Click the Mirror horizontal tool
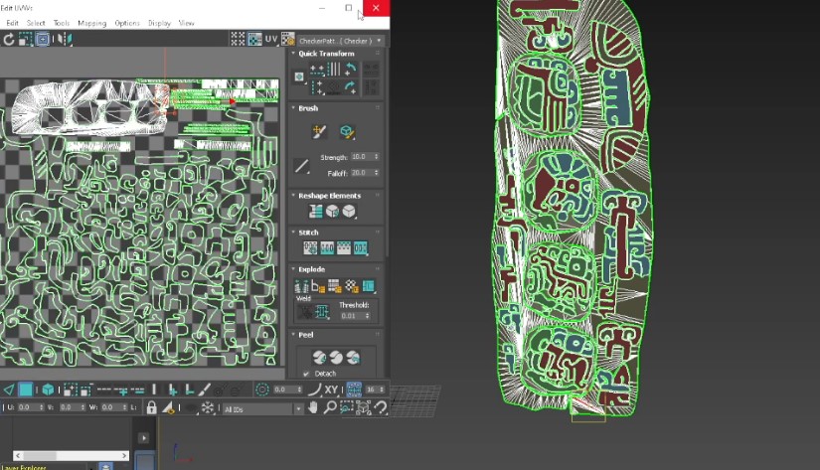This screenshot has width=820, height=470. pyautogui.click(x=66, y=39)
